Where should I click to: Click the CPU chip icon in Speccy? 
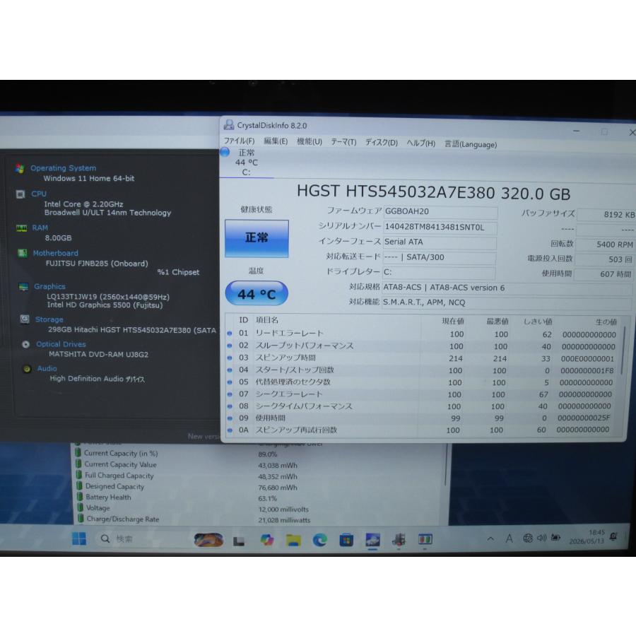click(20, 194)
